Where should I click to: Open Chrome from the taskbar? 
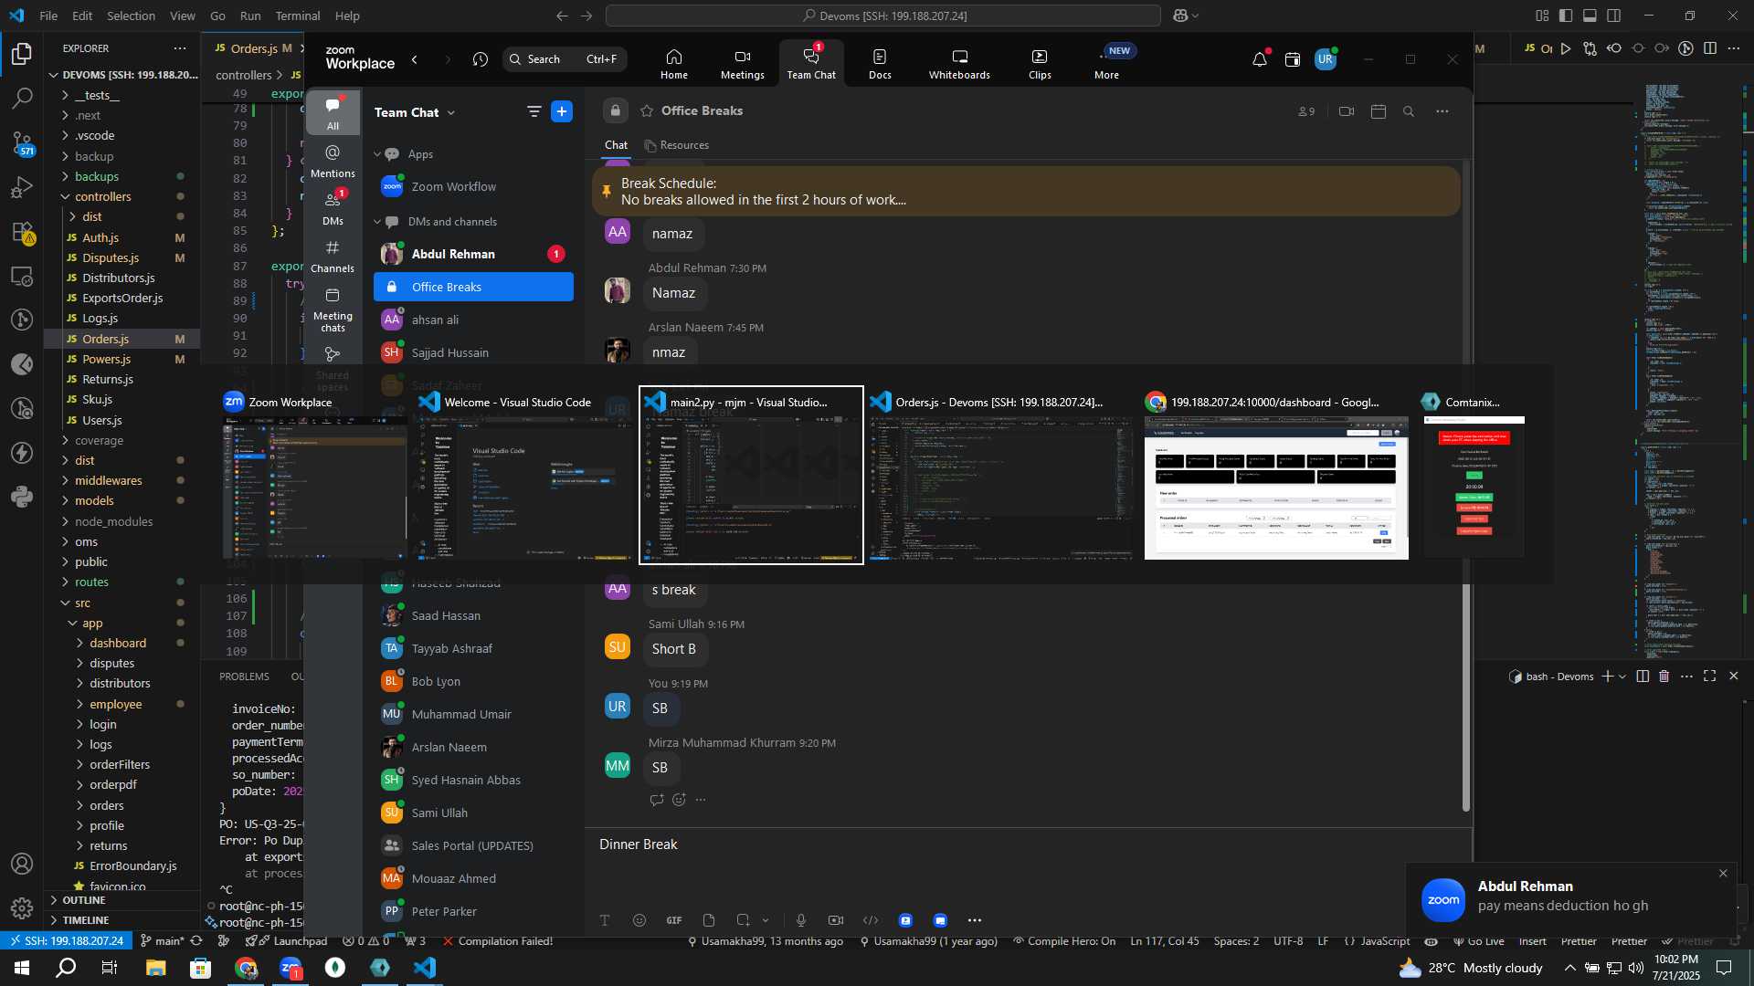point(246,968)
